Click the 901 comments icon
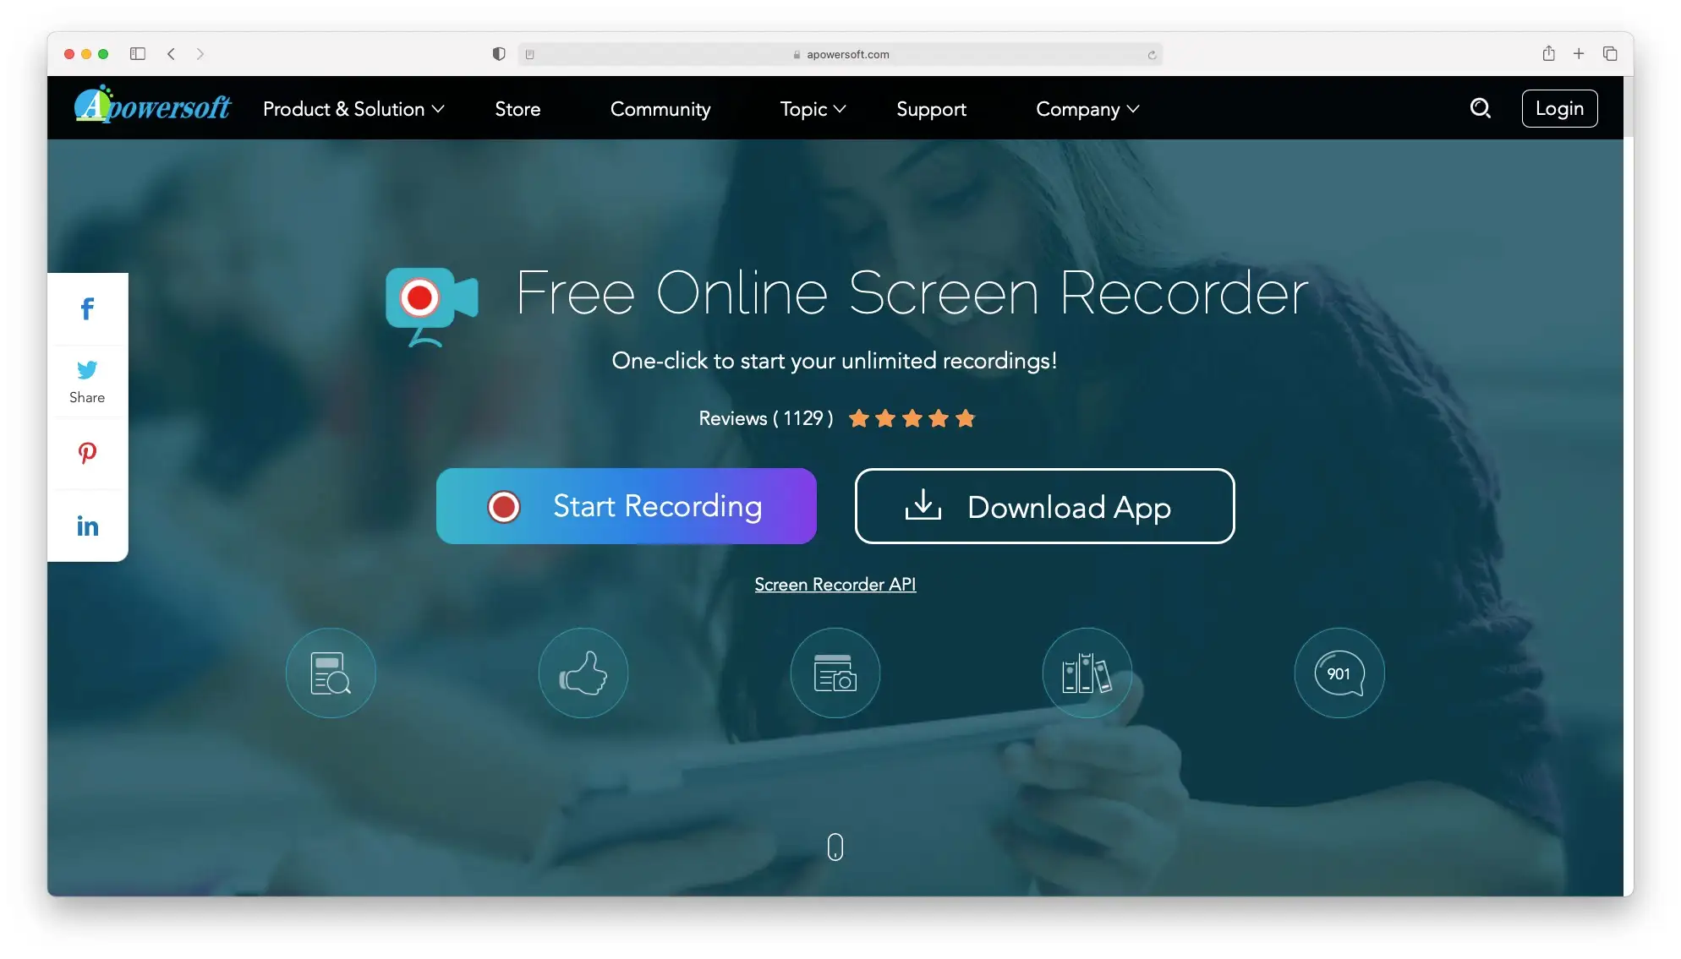Viewport: 1681px width, 959px height. [x=1338, y=674]
